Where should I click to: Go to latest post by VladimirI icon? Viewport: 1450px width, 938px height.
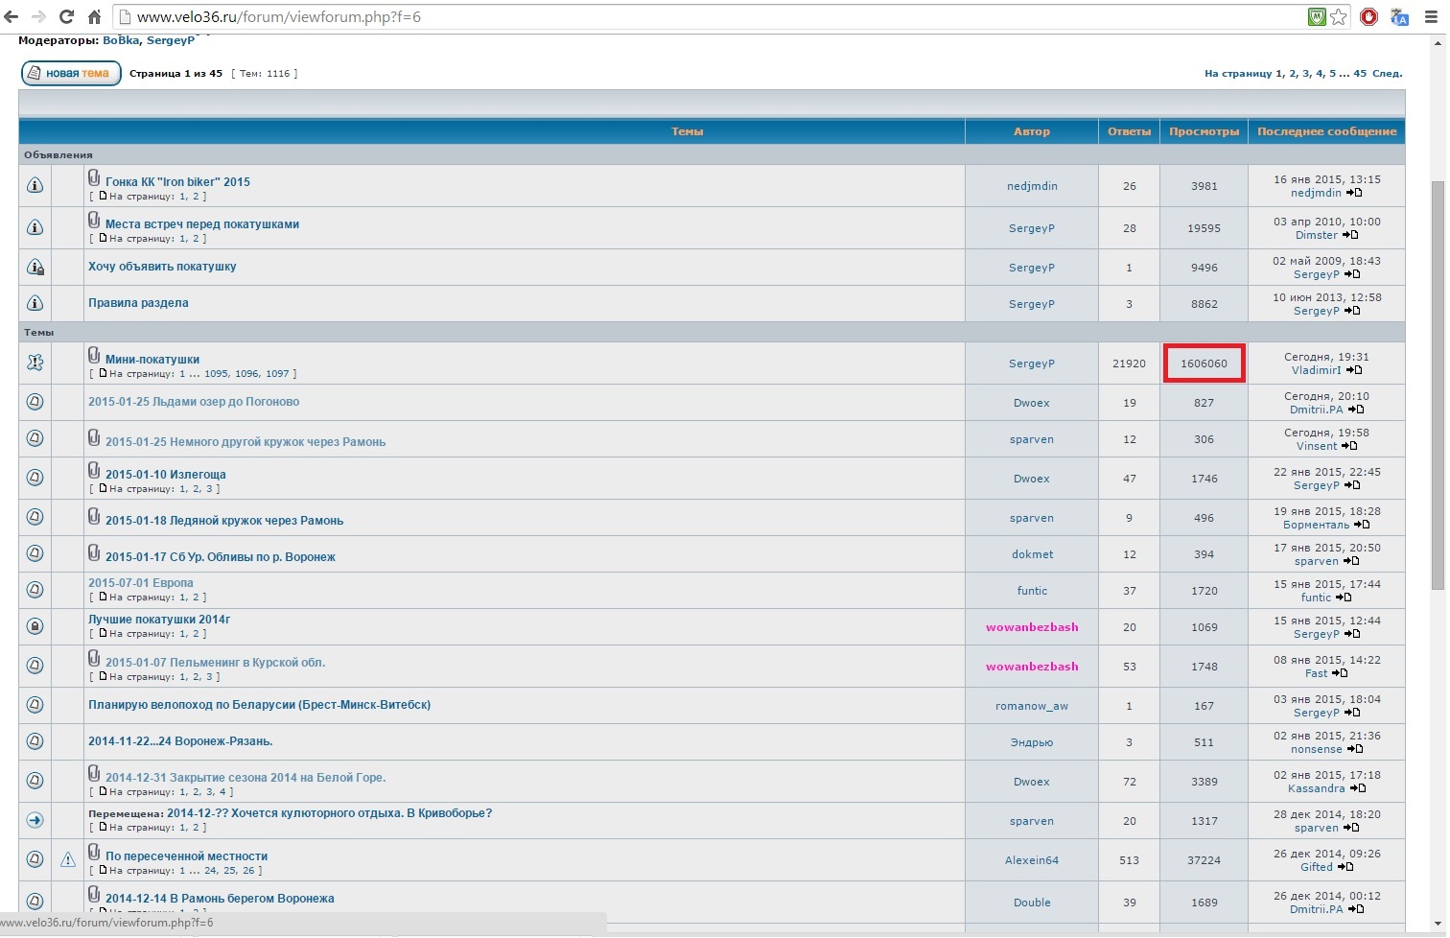point(1354,370)
